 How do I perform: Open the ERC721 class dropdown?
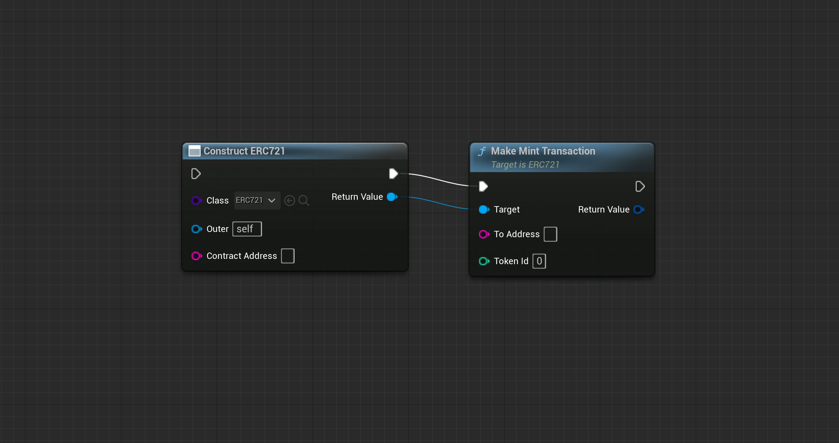(x=250, y=201)
